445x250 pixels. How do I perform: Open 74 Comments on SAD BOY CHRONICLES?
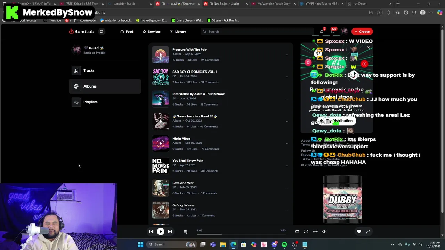click(x=210, y=82)
